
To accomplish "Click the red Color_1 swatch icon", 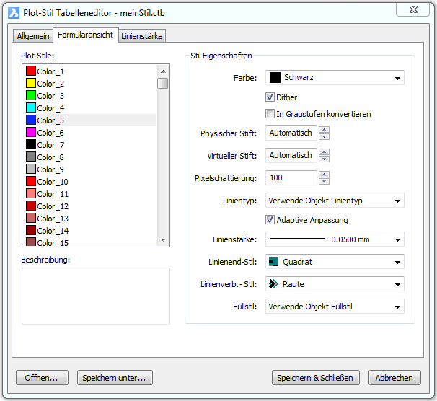I will pos(30,71).
